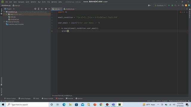Open the Edit menu
Screen dimensions: 191x107
11,2
